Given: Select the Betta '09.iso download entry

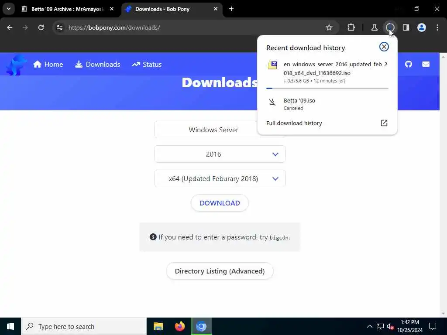Looking at the screenshot, I should 327,104.
